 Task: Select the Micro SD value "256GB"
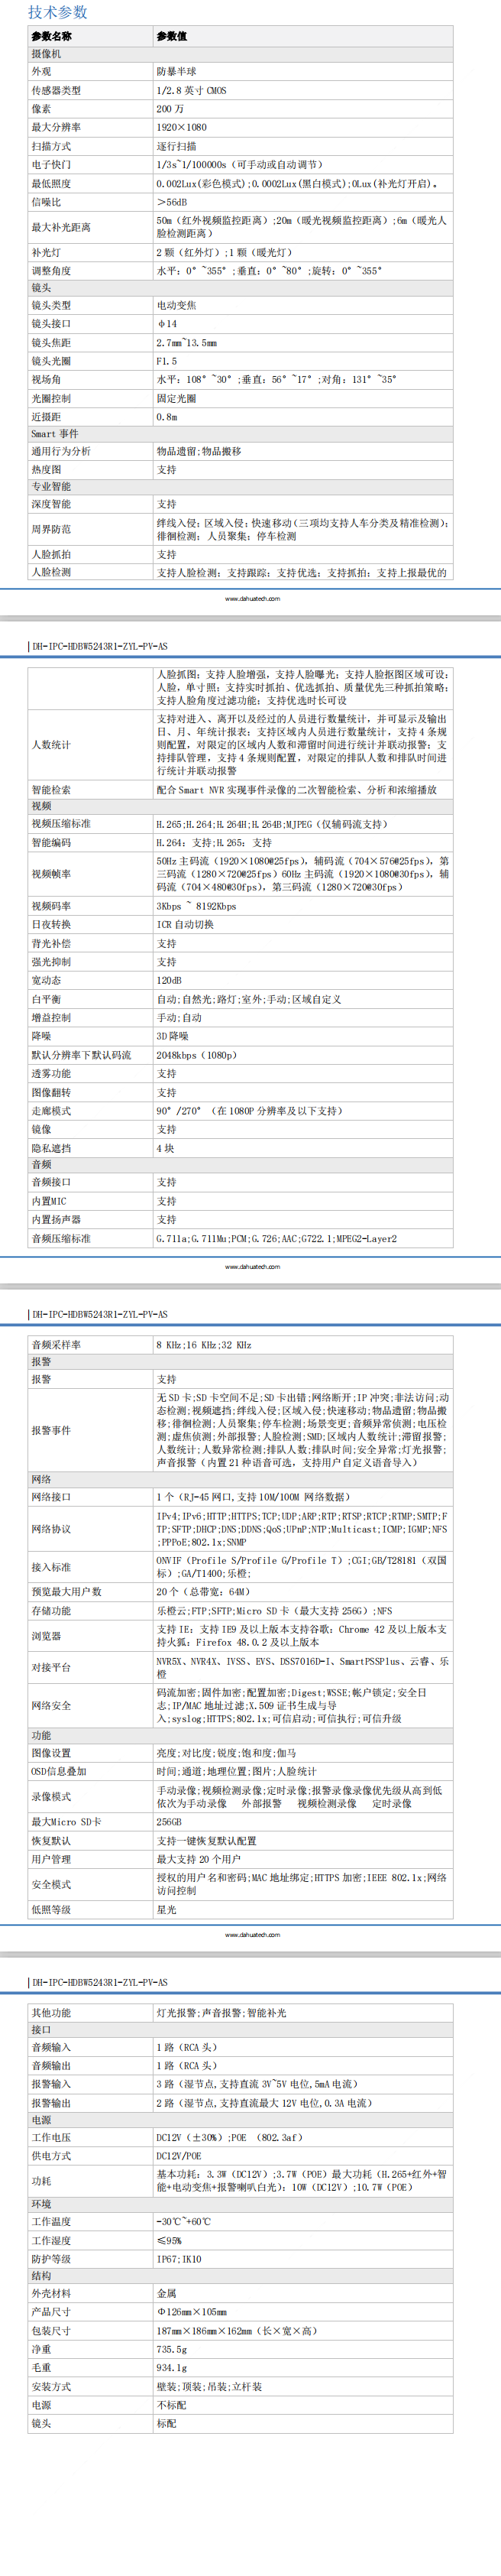(169, 1822)
